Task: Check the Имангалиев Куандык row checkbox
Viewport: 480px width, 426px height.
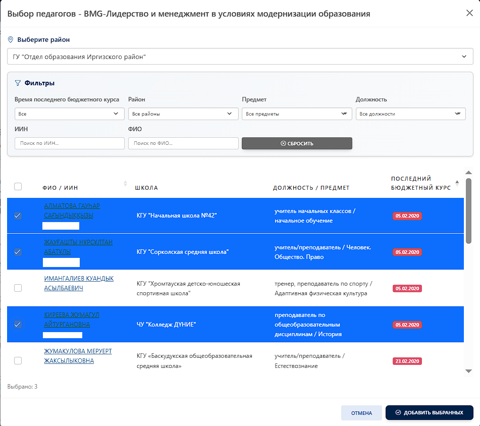Action: point(18,288)
